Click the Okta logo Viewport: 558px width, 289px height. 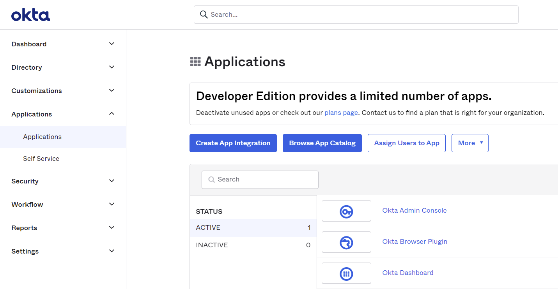[31, 15]
